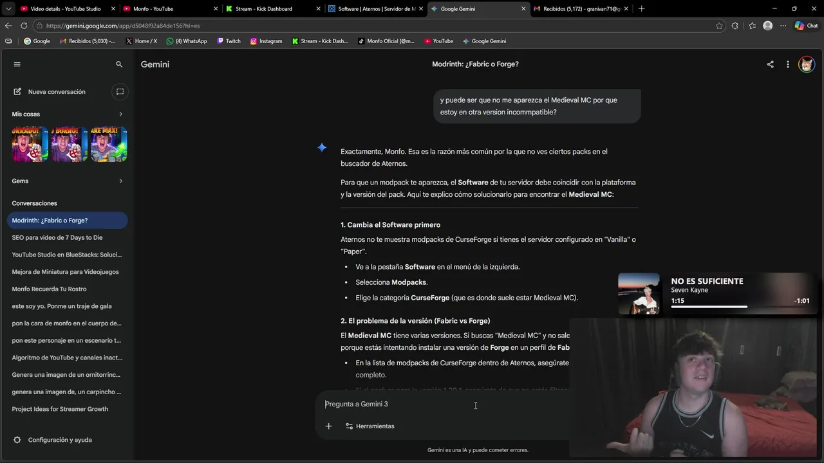This screenshot has width=824, height=463.
Task: Open conversation genera una imagen de, un carpincho
Action: click(67, 392)
